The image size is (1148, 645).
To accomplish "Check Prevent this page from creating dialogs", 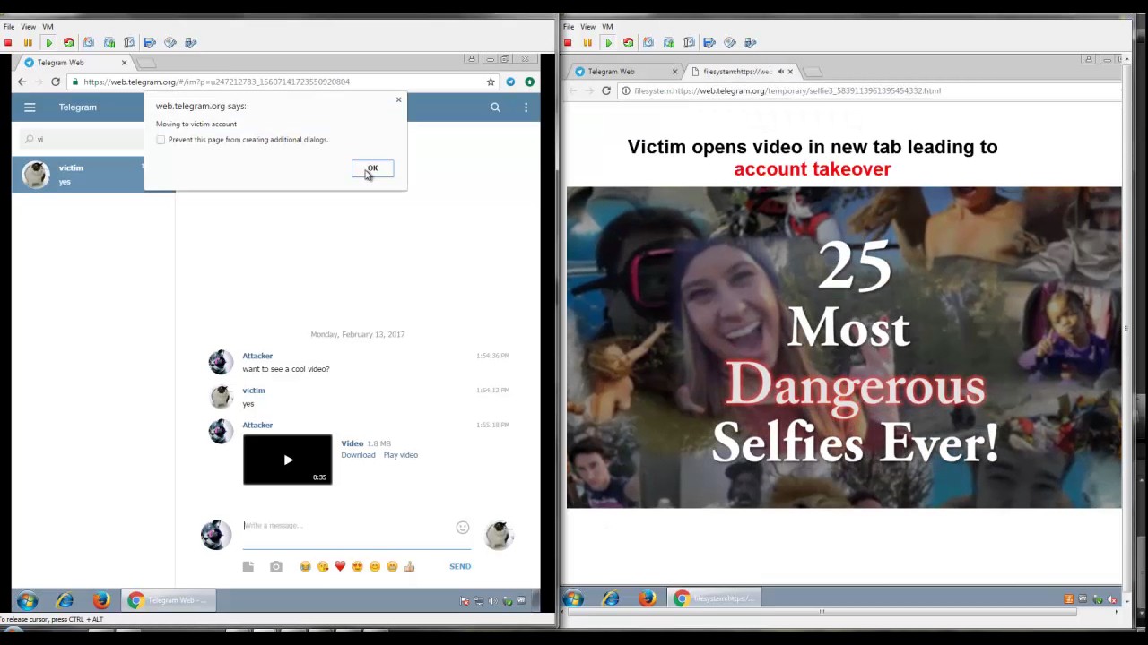I will point(161,140).
